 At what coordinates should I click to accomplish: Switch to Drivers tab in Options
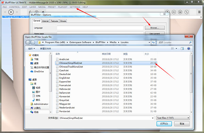click(63, 21)
